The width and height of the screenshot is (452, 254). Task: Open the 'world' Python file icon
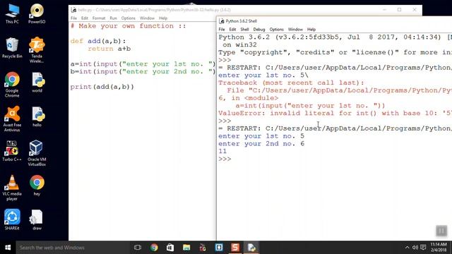(x=37, y=83)
